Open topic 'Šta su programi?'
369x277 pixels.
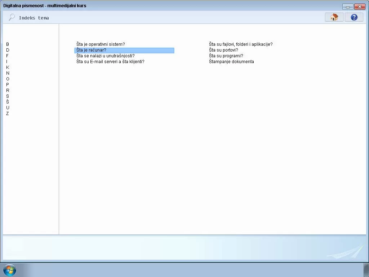(226, 56)
